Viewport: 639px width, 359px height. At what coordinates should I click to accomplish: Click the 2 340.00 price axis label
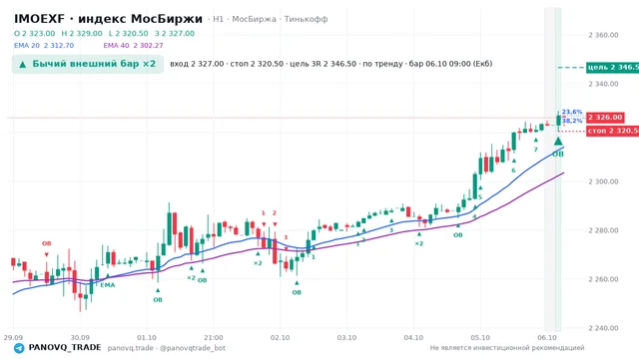pyautogui.click(x=603, y=84)
